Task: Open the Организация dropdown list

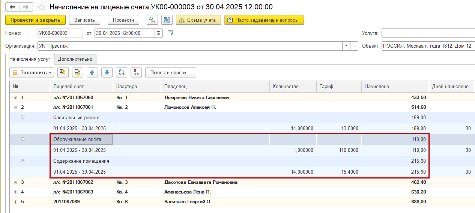Action: (346, 46)
